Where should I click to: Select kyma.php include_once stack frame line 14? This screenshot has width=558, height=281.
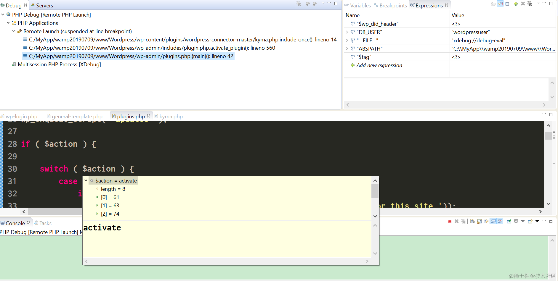[180, 39]
